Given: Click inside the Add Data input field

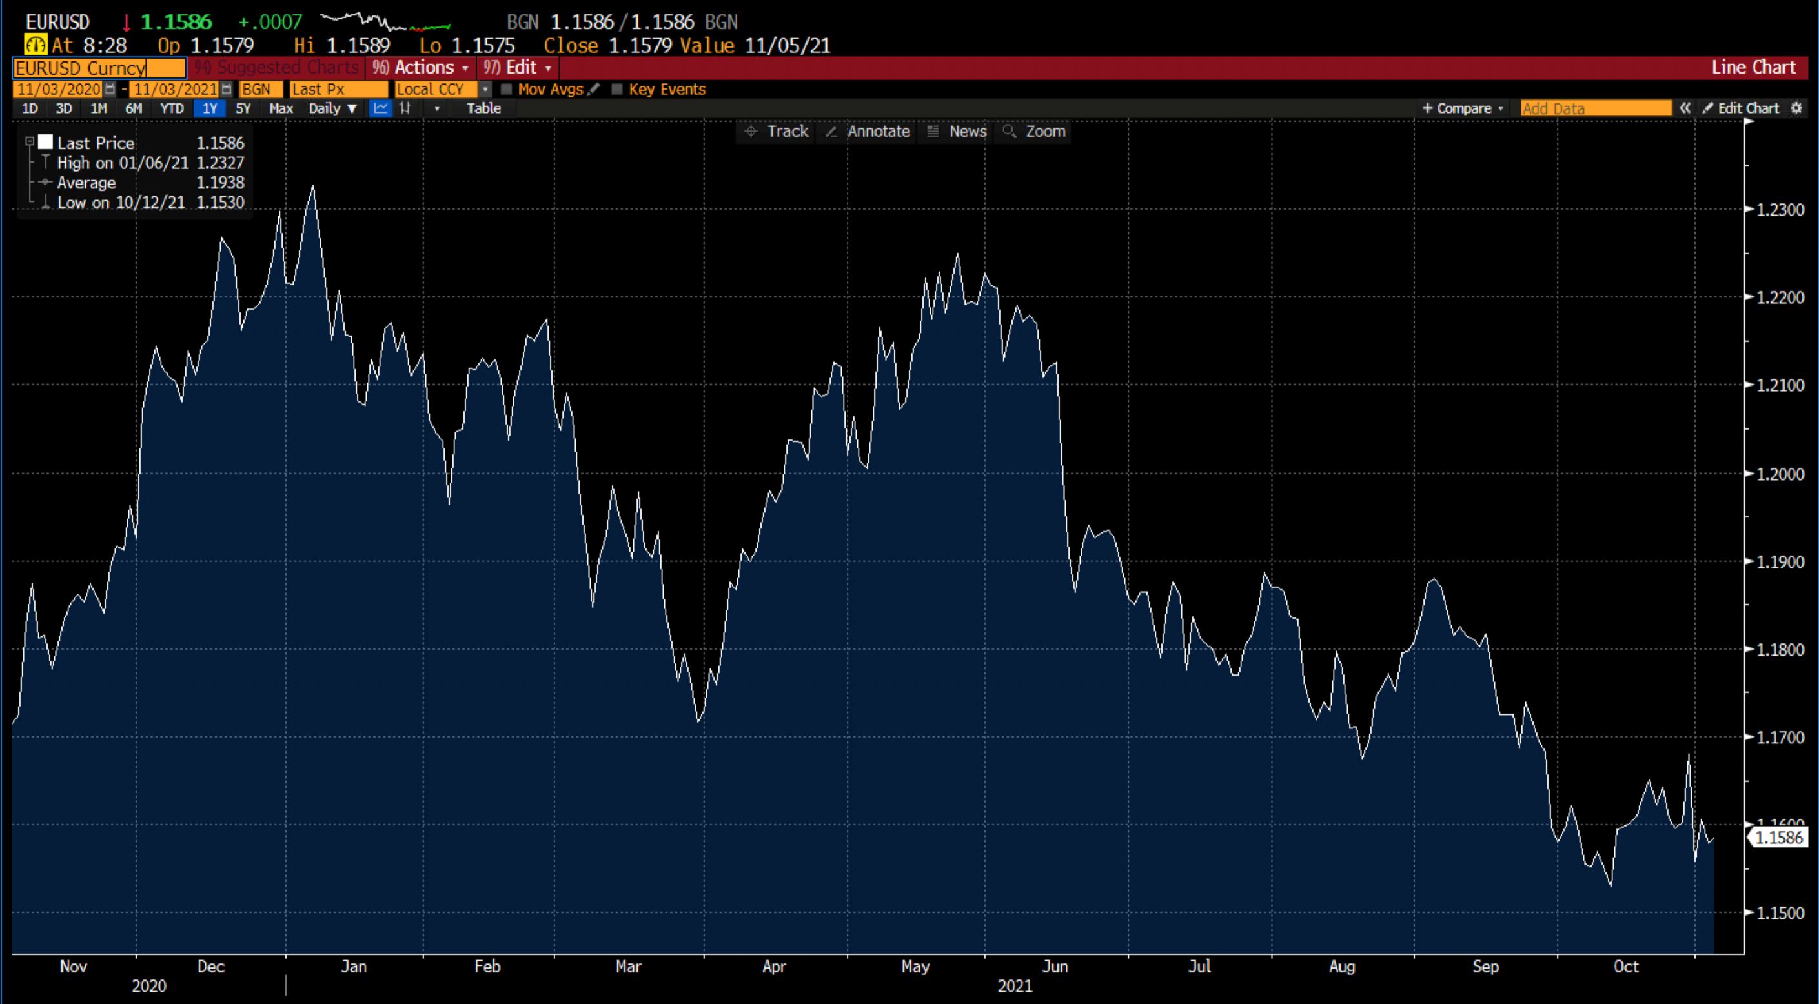Looking at the screenshot, I should pos(1596,108).
